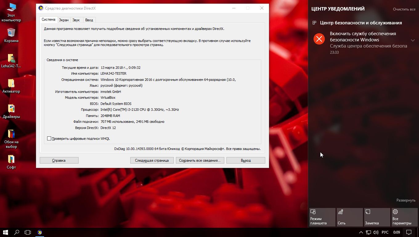Click the date 13 марта 2018 value

point(120,68)
